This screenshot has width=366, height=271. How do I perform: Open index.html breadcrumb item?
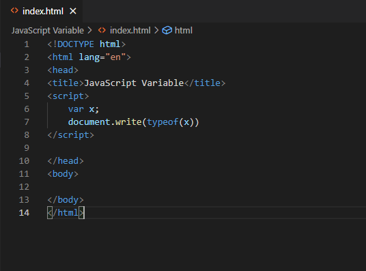pos(130,30)
